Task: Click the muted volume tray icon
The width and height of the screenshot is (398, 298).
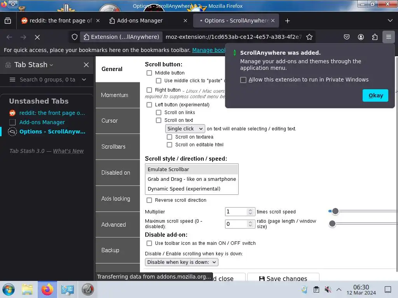Action: [x=328, y=289]
